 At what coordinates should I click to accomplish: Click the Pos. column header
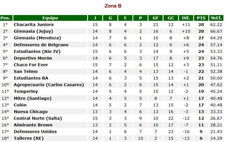pyautogui.click(x=6, y=18)
